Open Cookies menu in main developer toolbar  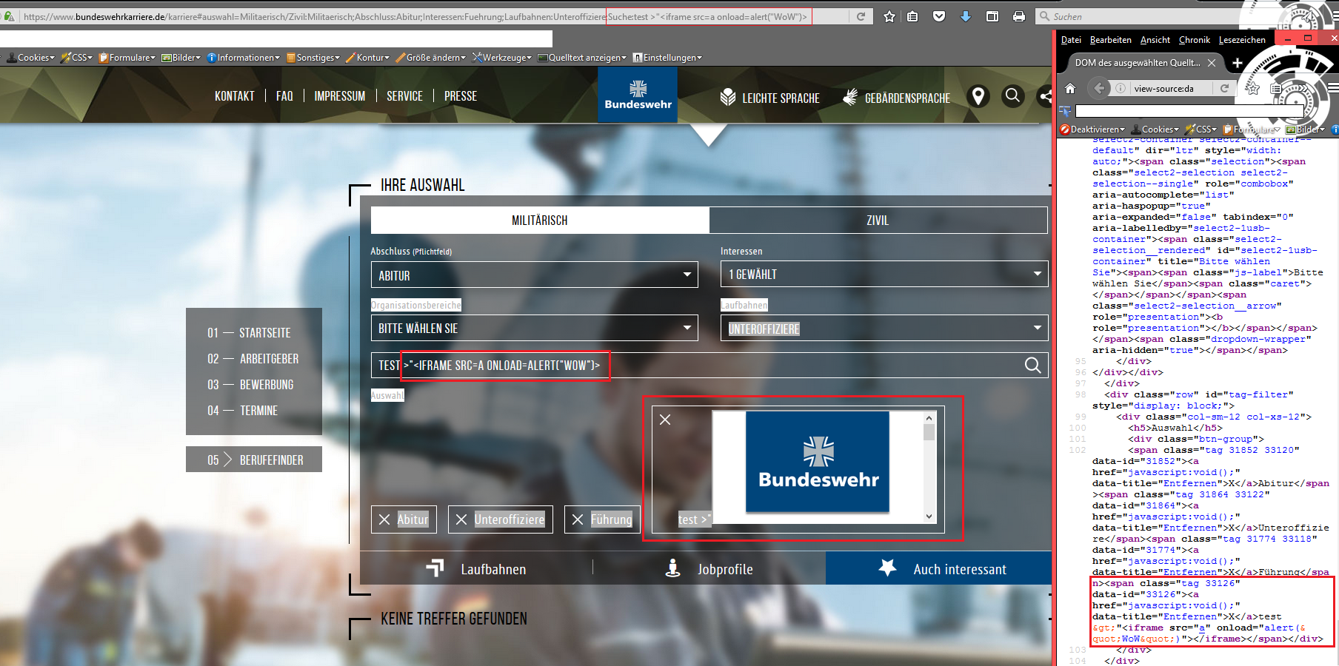coord(31,58)
